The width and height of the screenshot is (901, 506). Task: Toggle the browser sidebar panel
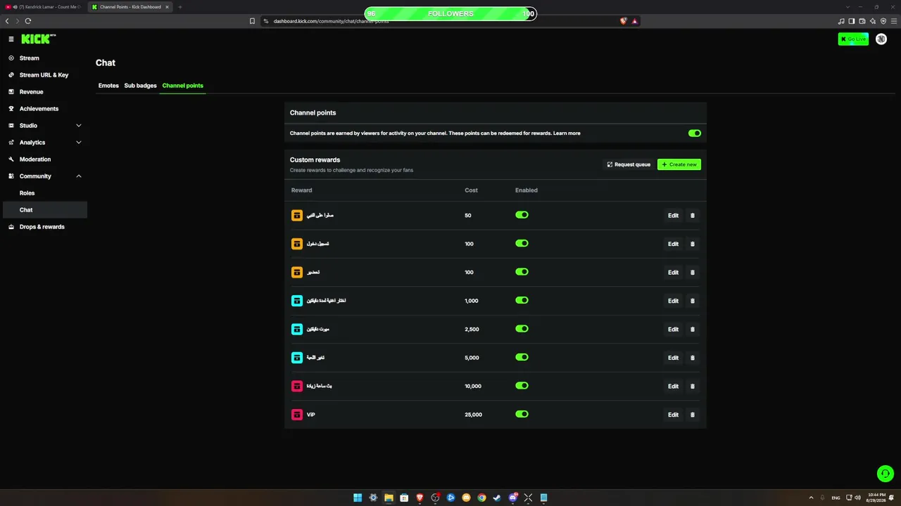coord(852,21)
